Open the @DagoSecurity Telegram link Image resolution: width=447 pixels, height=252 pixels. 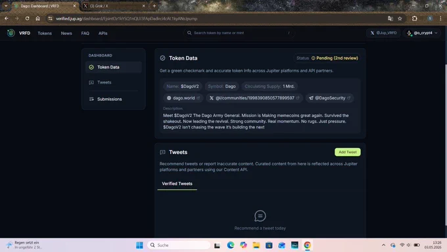[x=329, y=98]
